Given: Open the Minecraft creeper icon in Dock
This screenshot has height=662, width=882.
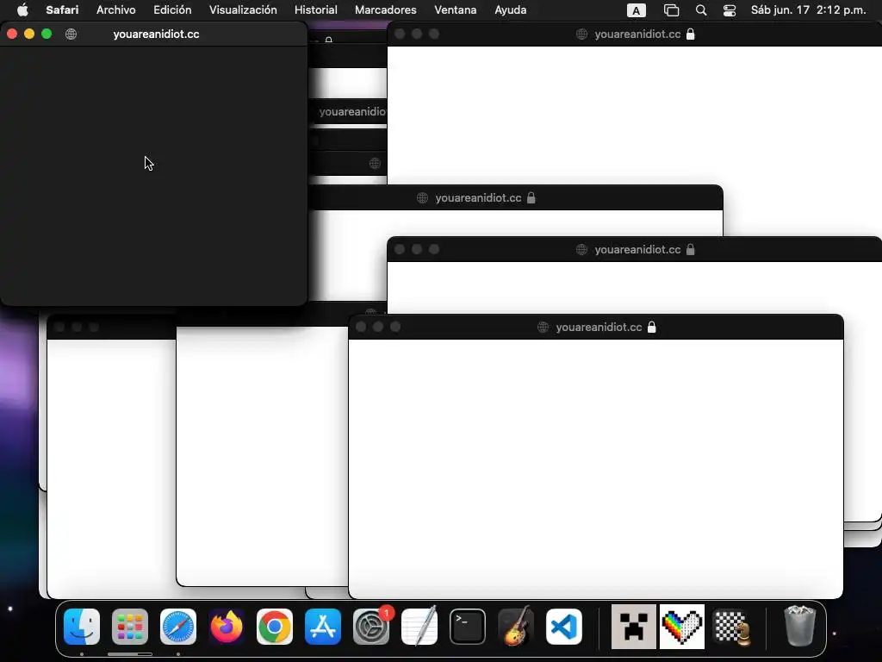Looking at the screenshot, I should [x=633, y=627].
